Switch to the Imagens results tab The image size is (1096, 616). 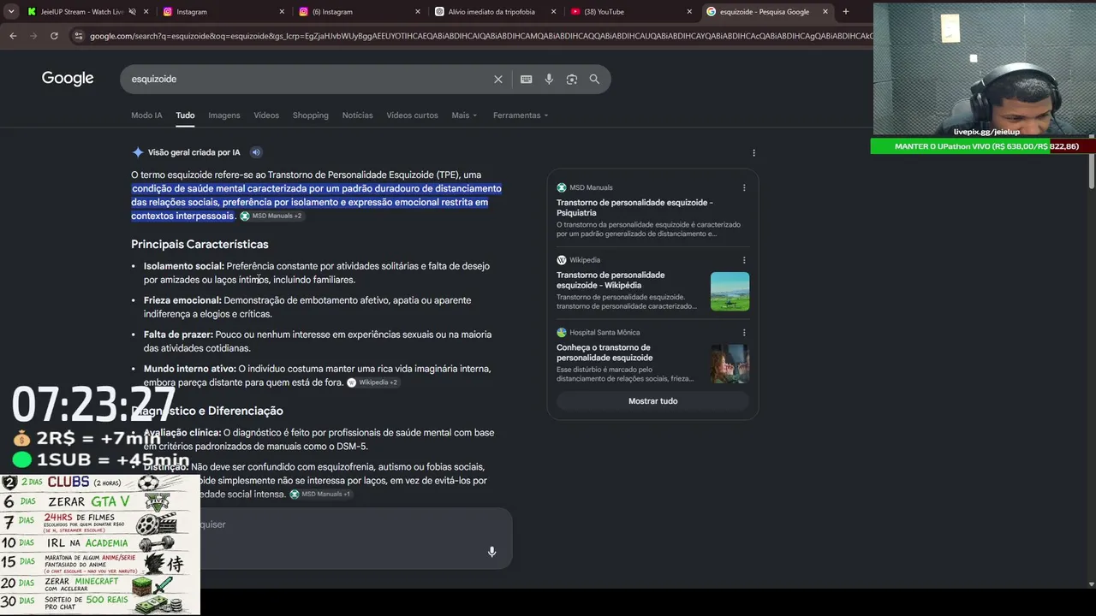pyautogui.click(x=224, y=115)
